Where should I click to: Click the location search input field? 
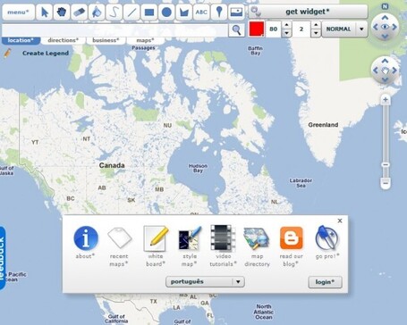coord(114,29)
